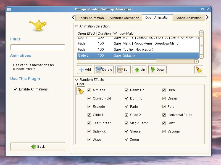This screenshot has height=165, width=221.
Task: Click the yellow magic lamp plugin icon
Action: [x=38, y=25]
